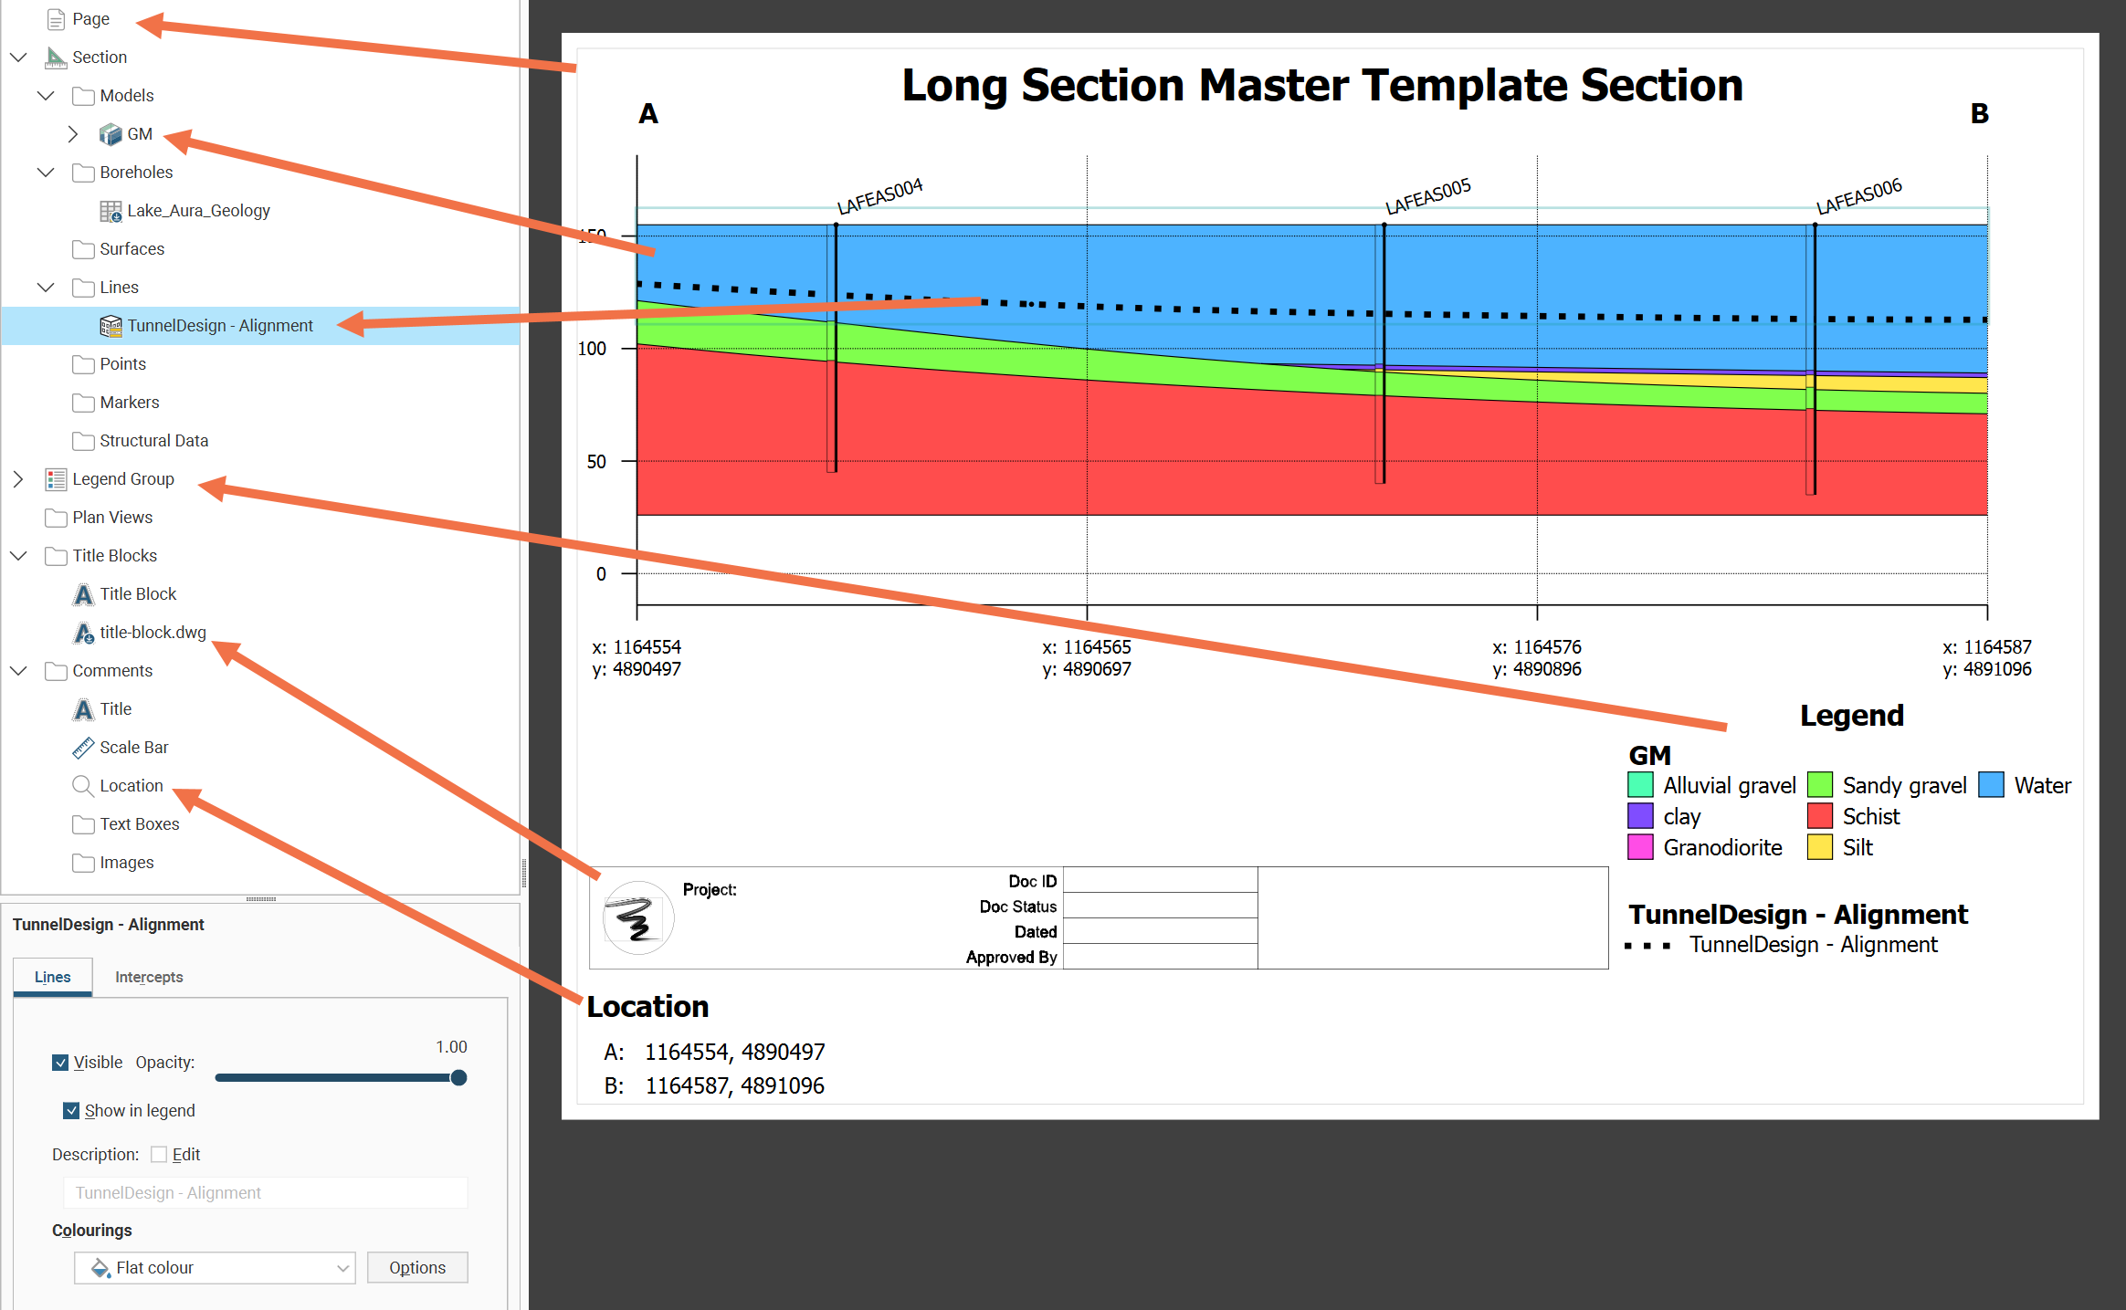Click the TunnelDesign - Alignment line icon
The width and height of the screenshot is (2126, 1310).
tap(111, 326)
